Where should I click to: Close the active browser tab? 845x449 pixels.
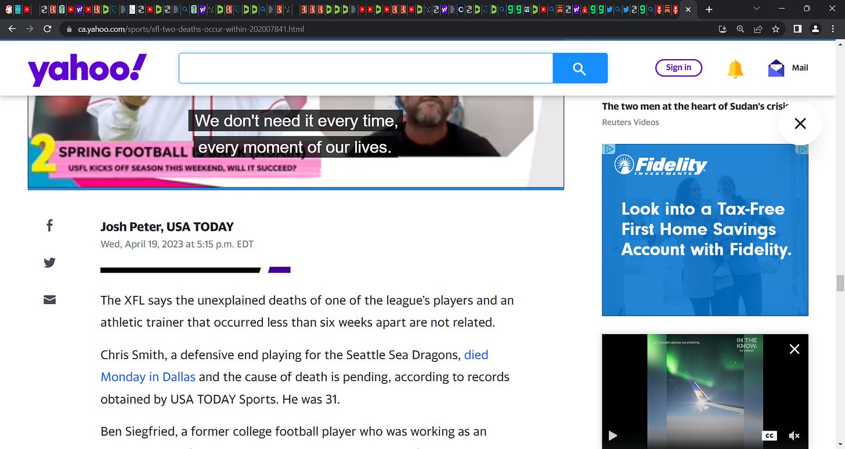coord(688,9)
